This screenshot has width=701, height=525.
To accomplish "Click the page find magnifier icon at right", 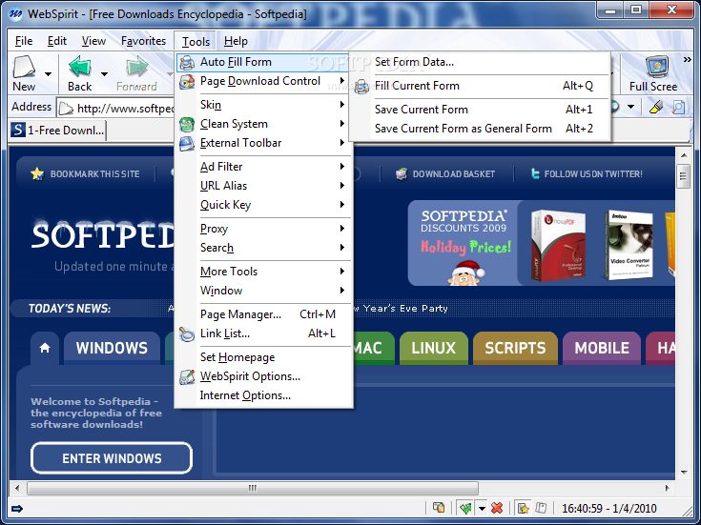I will pyautogui.click(x=678, y=107).
